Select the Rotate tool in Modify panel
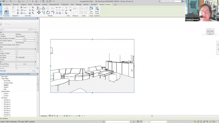 pyautogui.click(x=48, y=12)
